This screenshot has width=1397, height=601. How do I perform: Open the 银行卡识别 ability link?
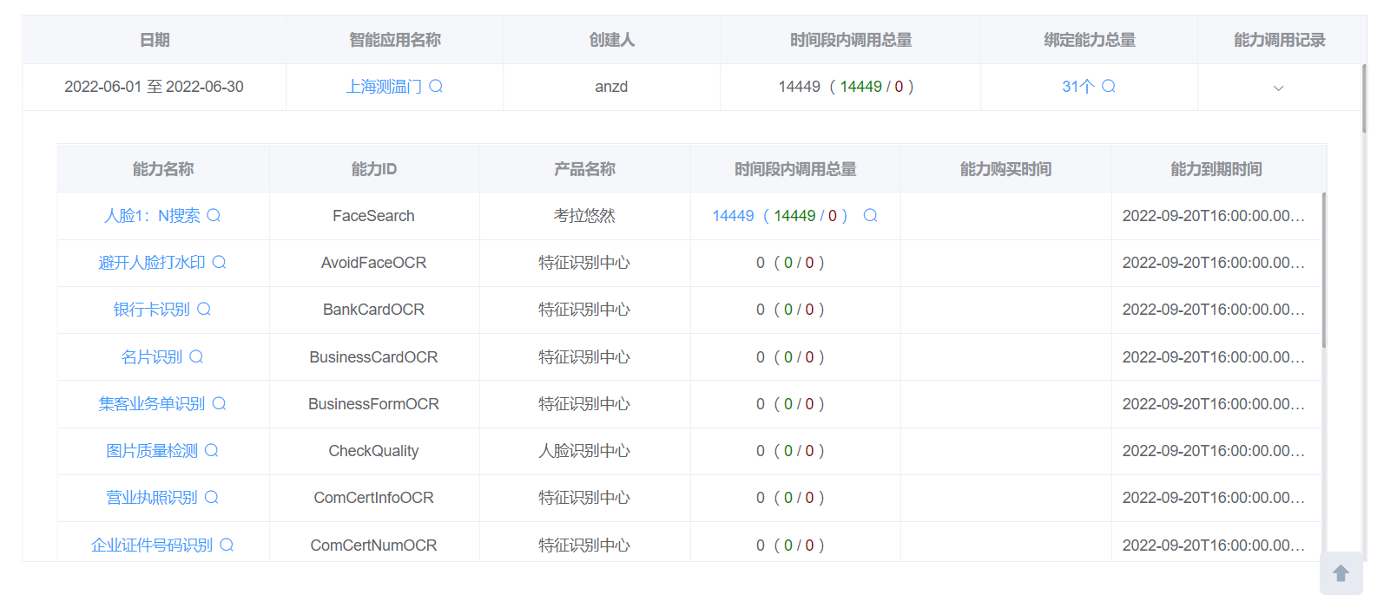pos(152,310)
